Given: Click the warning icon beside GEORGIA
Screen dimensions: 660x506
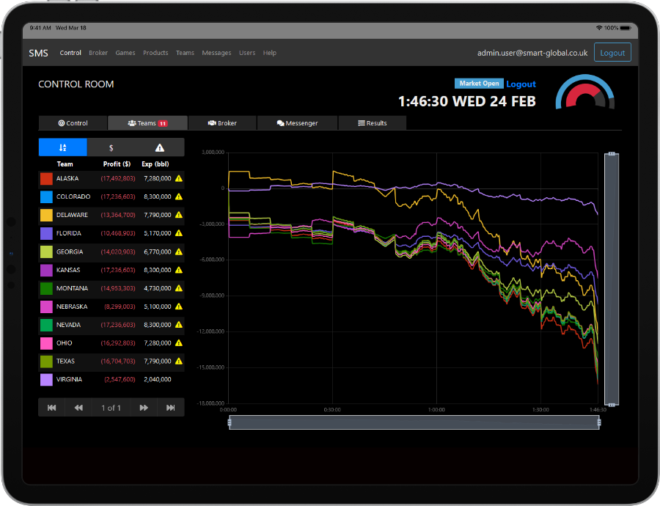Looking at the screenshot, I should [179, 252].
